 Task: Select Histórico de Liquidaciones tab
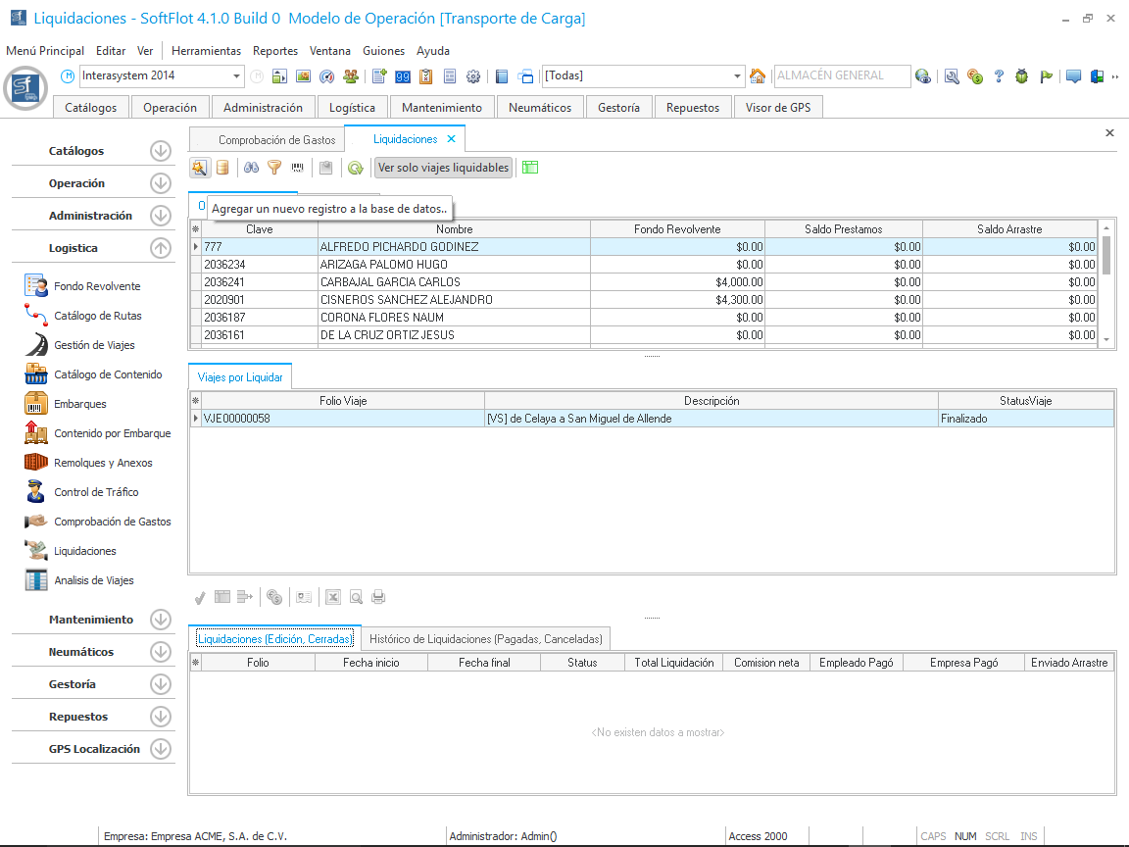(x=486, y=639)
